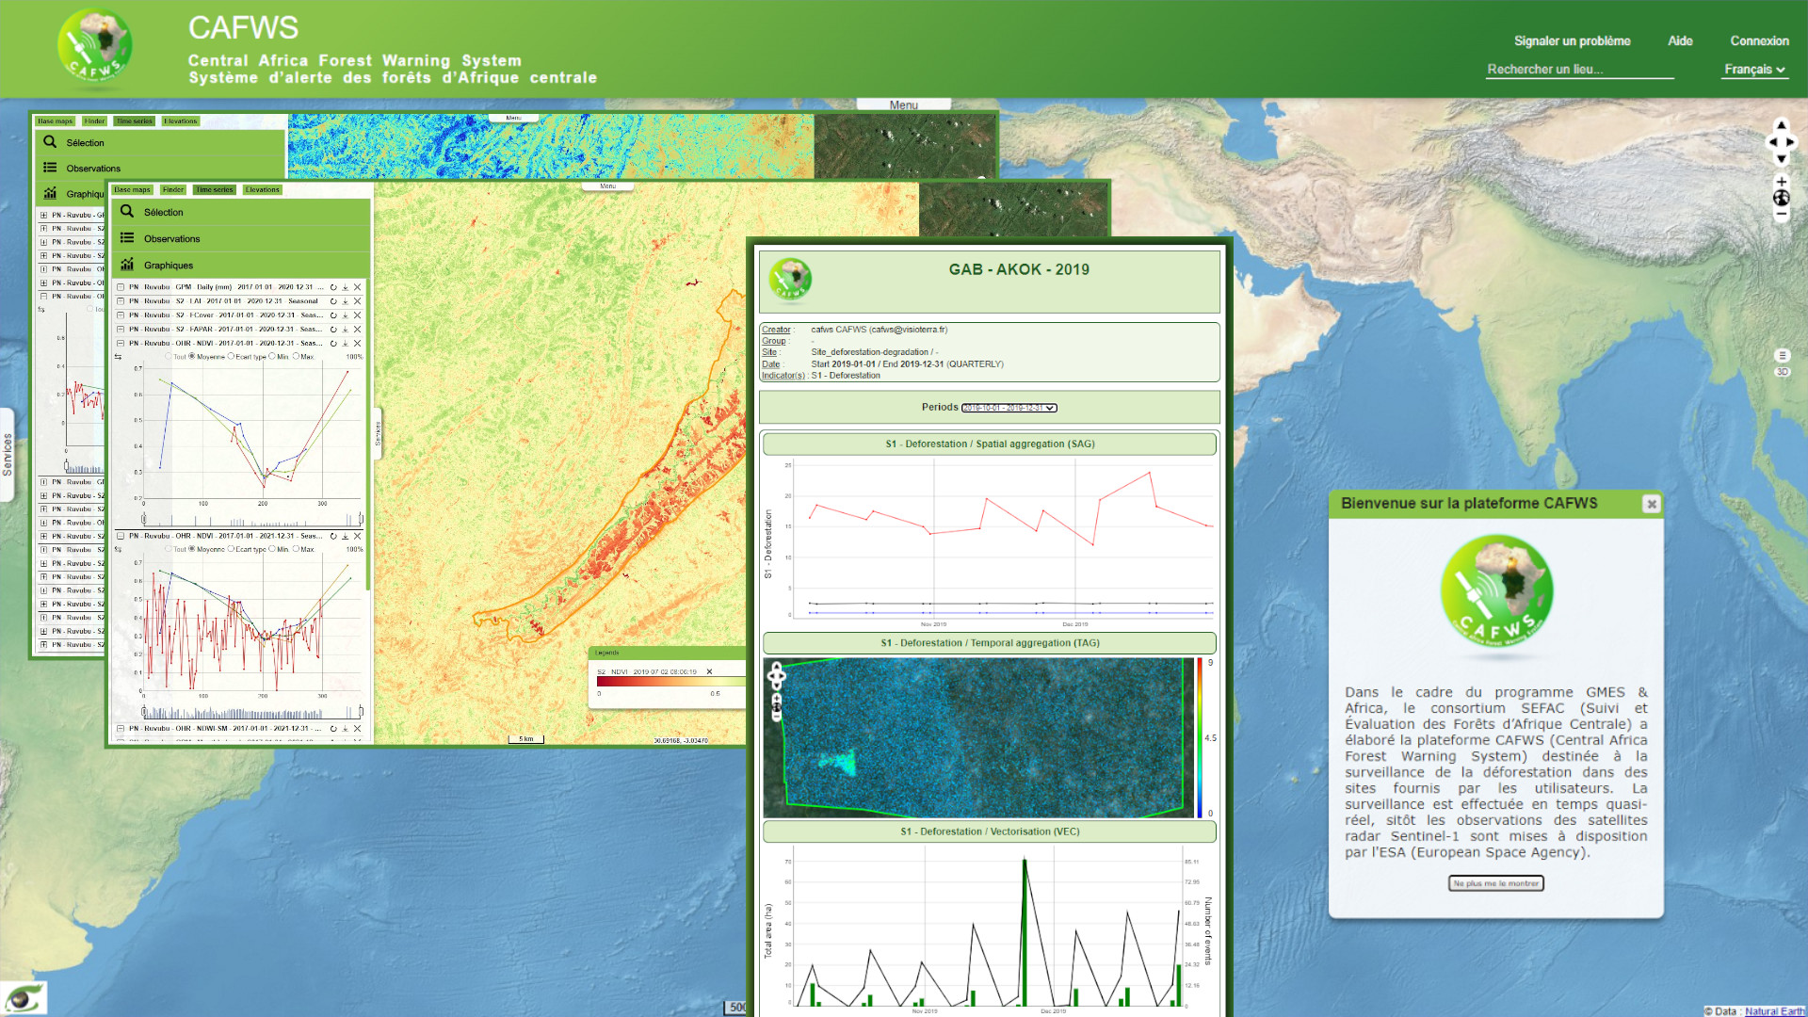
Task: Open the Menu tab atop the map
Action: click(903, 105)
